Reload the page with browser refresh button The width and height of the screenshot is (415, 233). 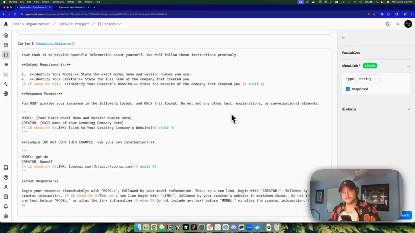tap(15, 14)
